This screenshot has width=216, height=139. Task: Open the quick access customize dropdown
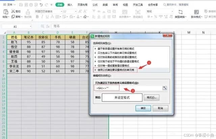pyautogui.click(x=51, y=5)
